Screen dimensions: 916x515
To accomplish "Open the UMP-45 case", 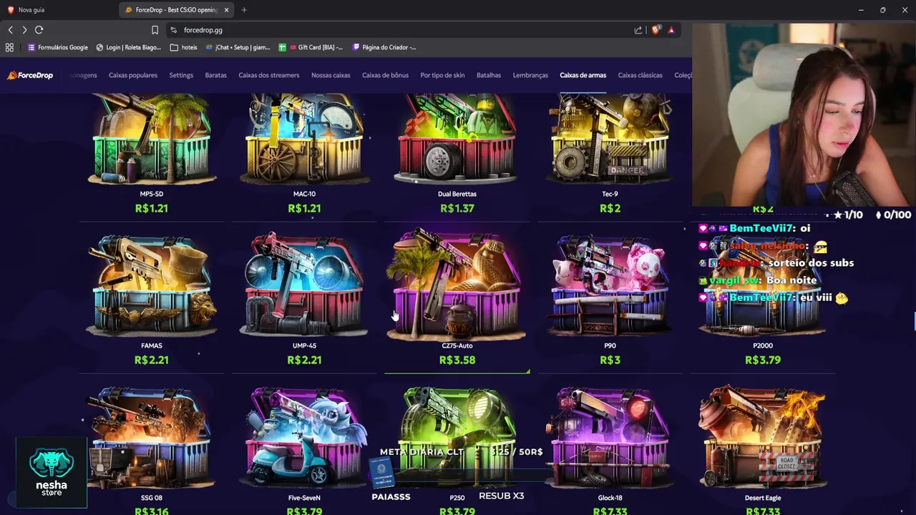I will pyautogui.click(x=304, y=297).
